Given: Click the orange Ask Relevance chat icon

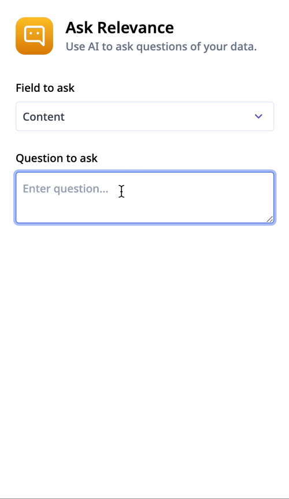Looking at the screenshot, I should (x=35, y=36).
